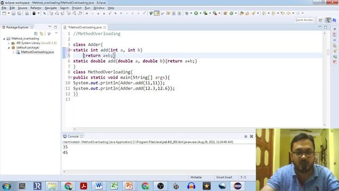Open the Help menu
The width and height of the screenshot is (339, 191).
[x=111, y=8]
